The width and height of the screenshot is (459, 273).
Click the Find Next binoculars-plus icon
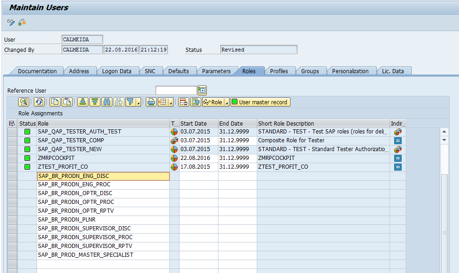click(119, 102)
